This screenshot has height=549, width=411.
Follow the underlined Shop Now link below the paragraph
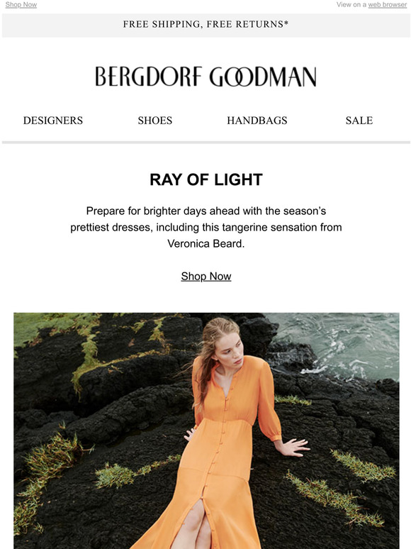(206, 276)
